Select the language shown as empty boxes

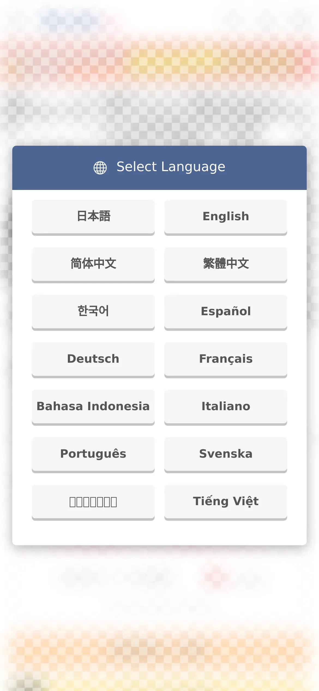click(x=93, y=502)
